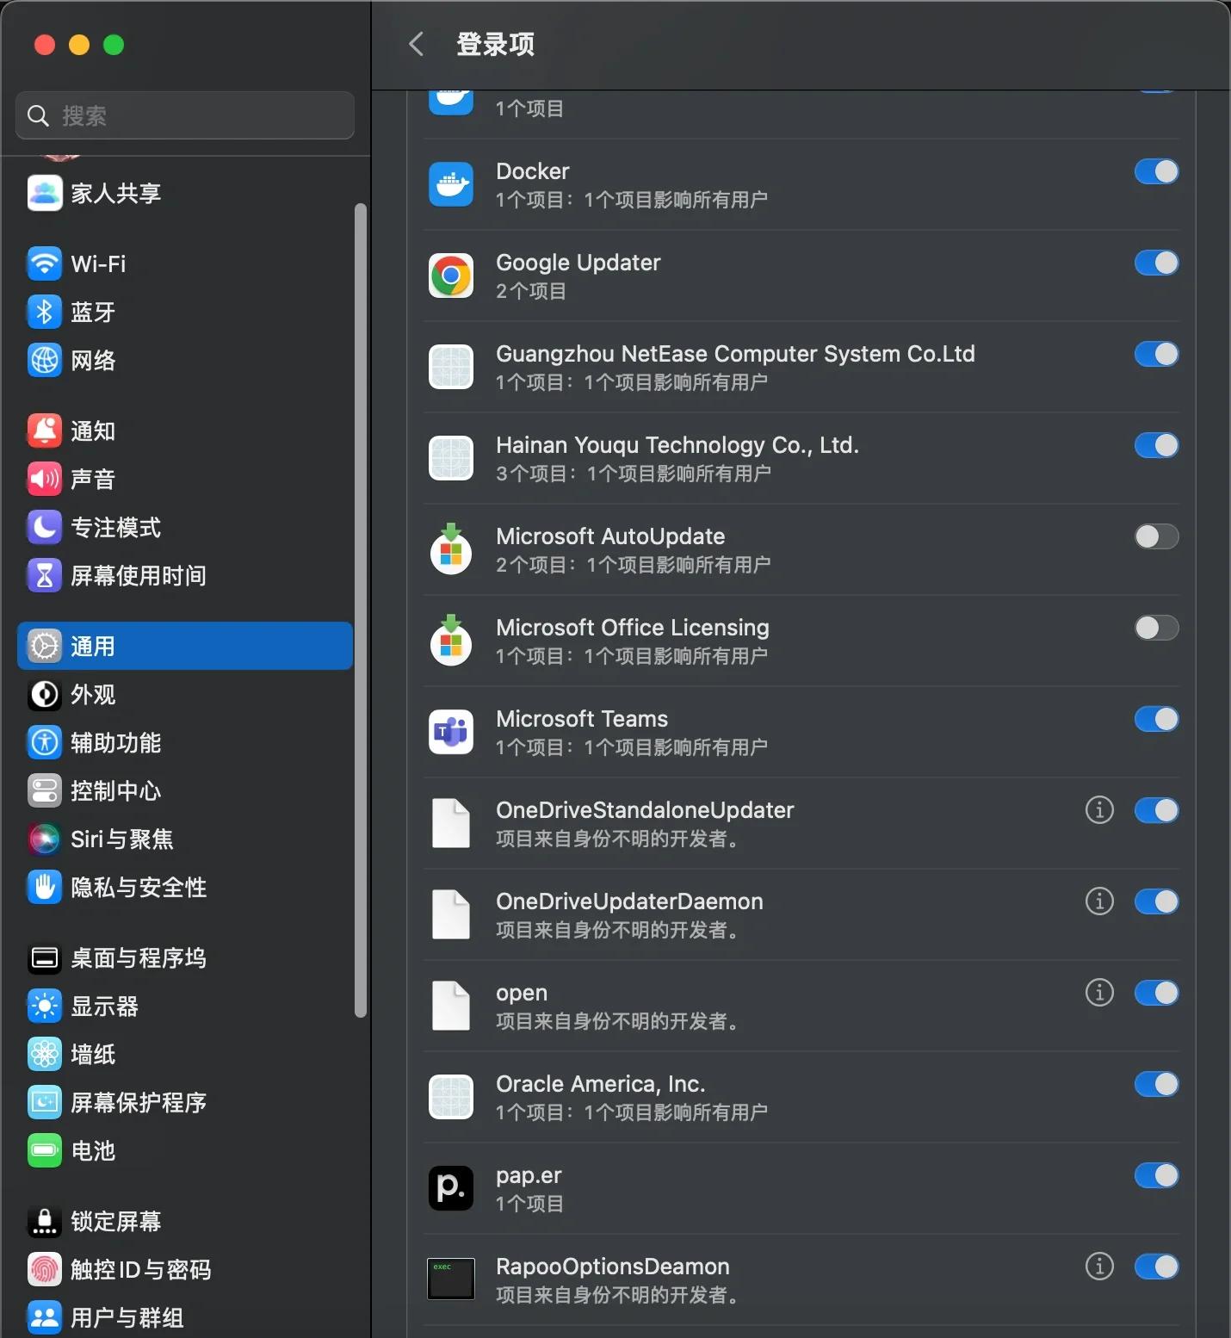Click the Oracle America generic app icon
The image size is (1231, 1338).
coord(451,1097)
